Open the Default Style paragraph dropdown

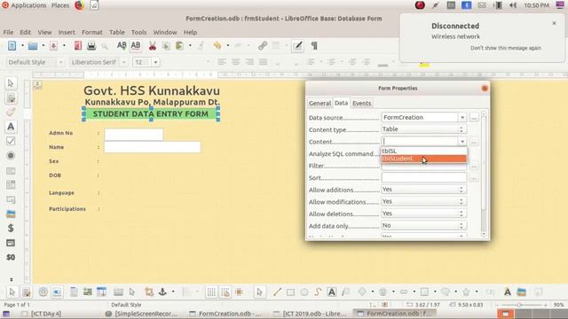[60, 62]
